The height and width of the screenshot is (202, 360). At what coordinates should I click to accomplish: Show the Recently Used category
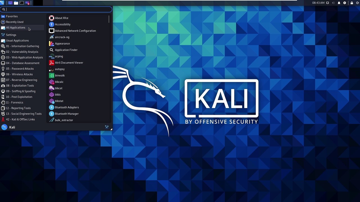click(x=22, y=22)
